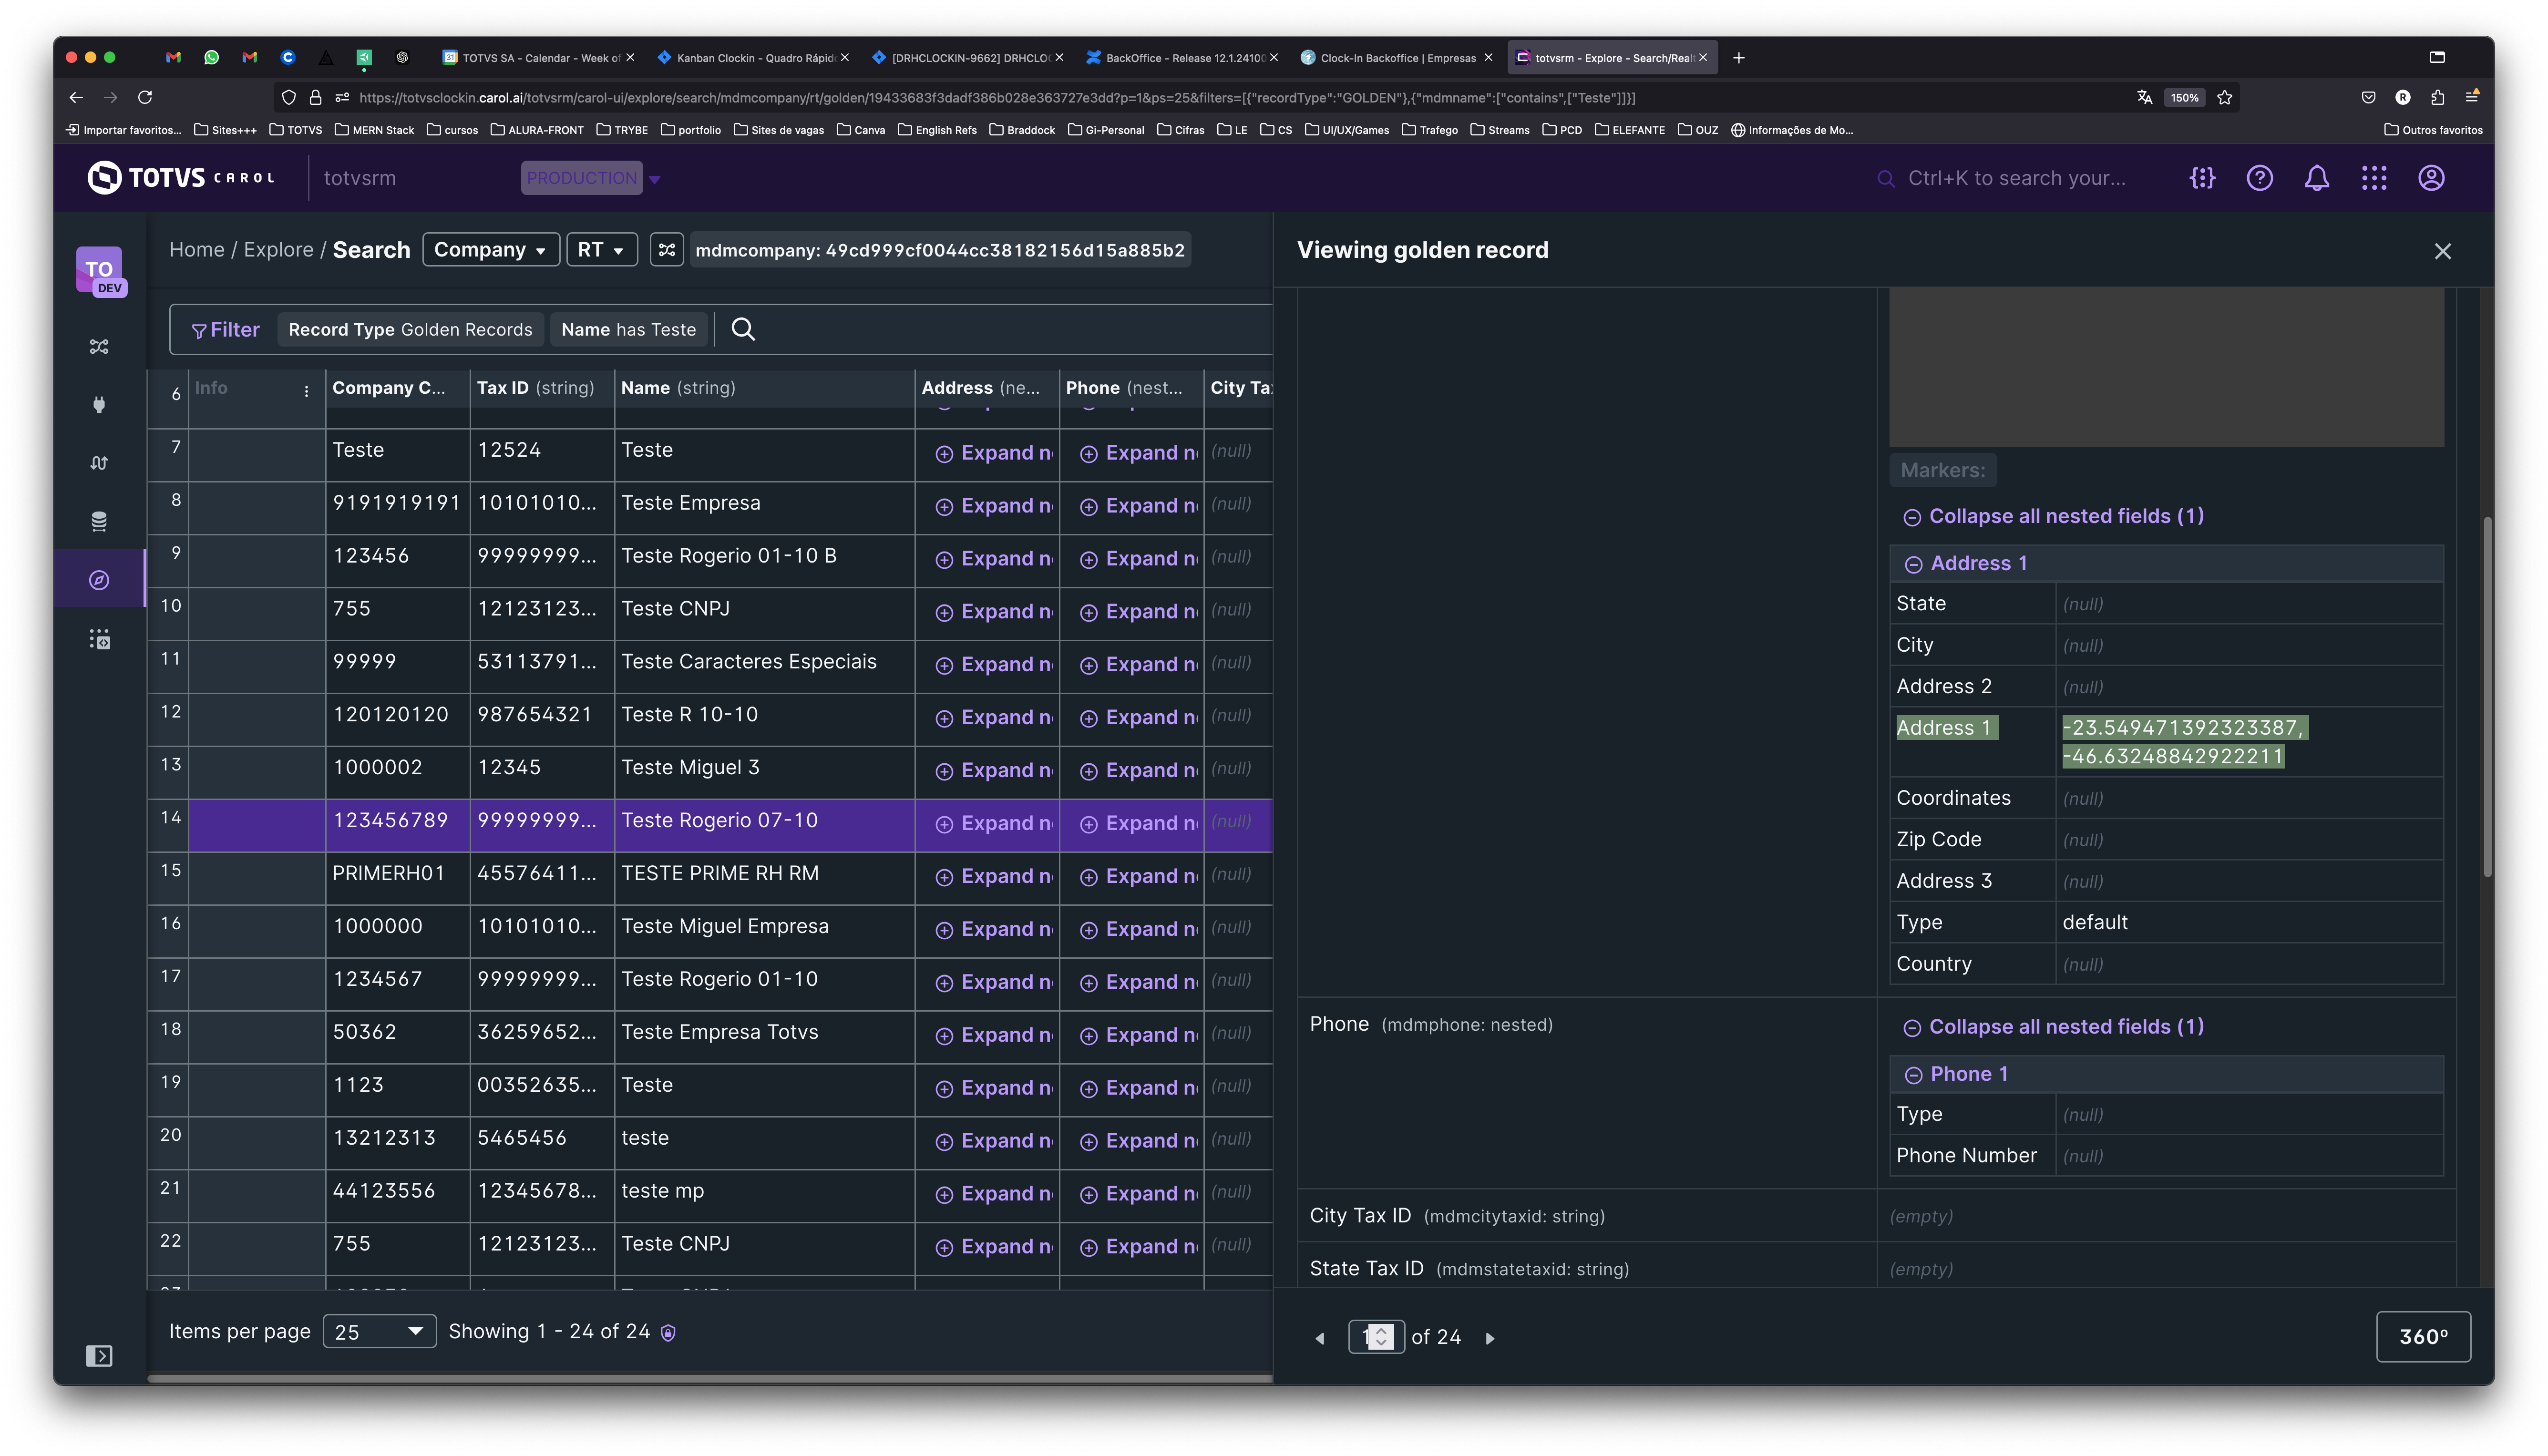Open the 360° view button
The width and height of the screenshot is (2548, 1456).
pos(2422,1337)
